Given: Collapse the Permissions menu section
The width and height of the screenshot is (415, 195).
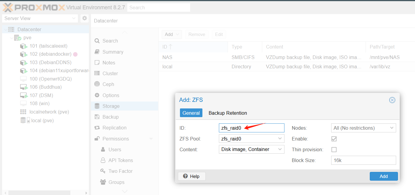Looking at the screenshot, I should (151, 139).
